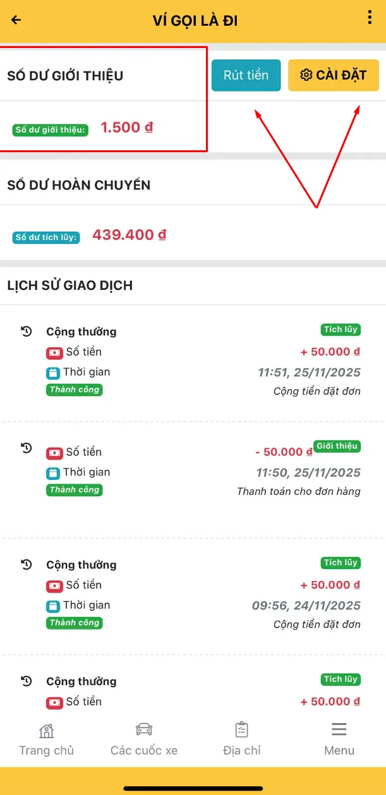Select the Trang chủ home icon
The height and width of the screenshot is (795, 386).
pos(46,731)
